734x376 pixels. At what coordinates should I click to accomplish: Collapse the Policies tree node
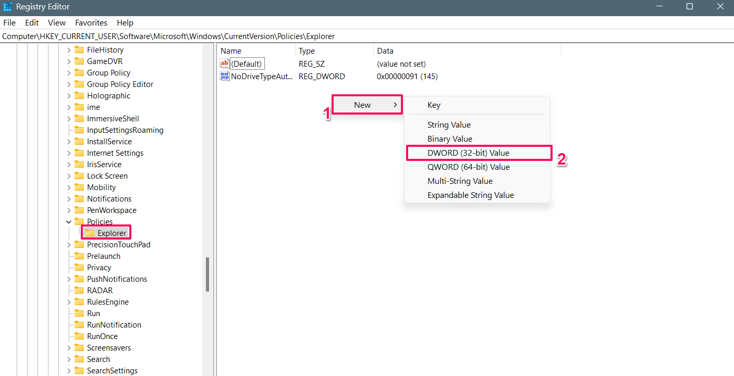pos(69,222)
